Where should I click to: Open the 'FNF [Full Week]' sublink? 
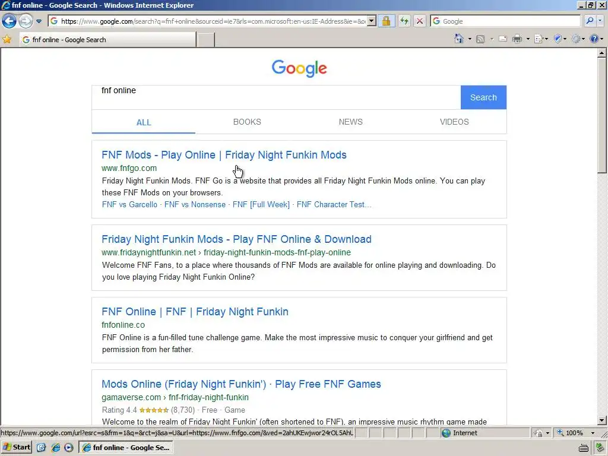coord(261,204)
